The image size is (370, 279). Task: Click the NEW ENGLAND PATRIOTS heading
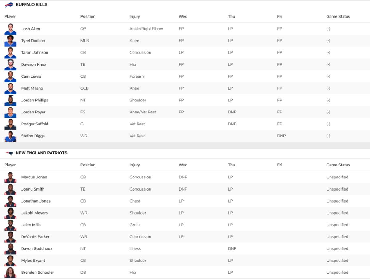41,153
